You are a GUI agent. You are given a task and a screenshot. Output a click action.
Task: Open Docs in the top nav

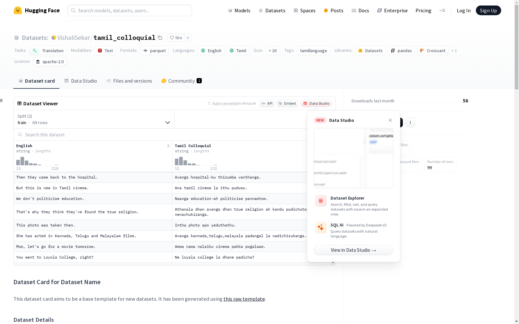(360, 10)
